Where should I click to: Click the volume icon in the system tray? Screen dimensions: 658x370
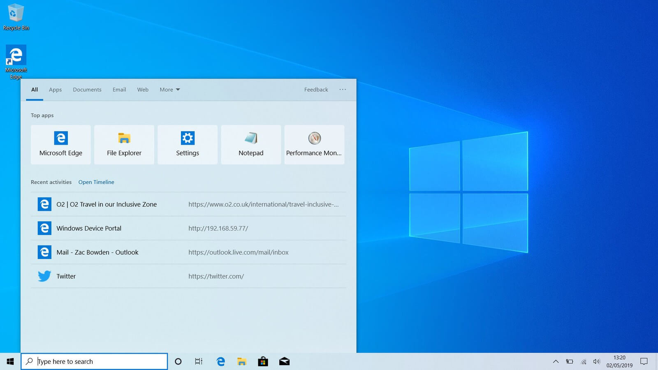point(597,361)
